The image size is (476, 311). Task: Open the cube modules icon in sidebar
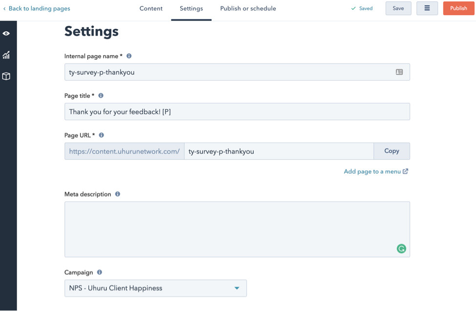pyautogui.click(x=6, y=76)
